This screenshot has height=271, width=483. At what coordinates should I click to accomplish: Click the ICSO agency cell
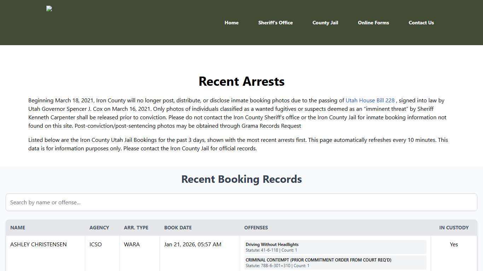95,244
